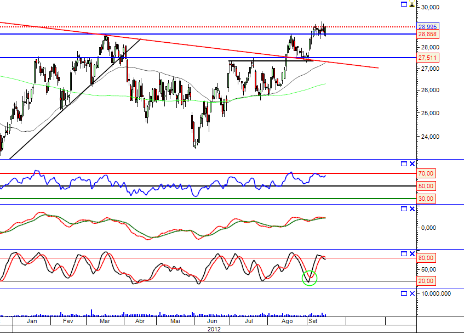Select the 27,511 support level label

pyautogui.click(x=428, y=58)
